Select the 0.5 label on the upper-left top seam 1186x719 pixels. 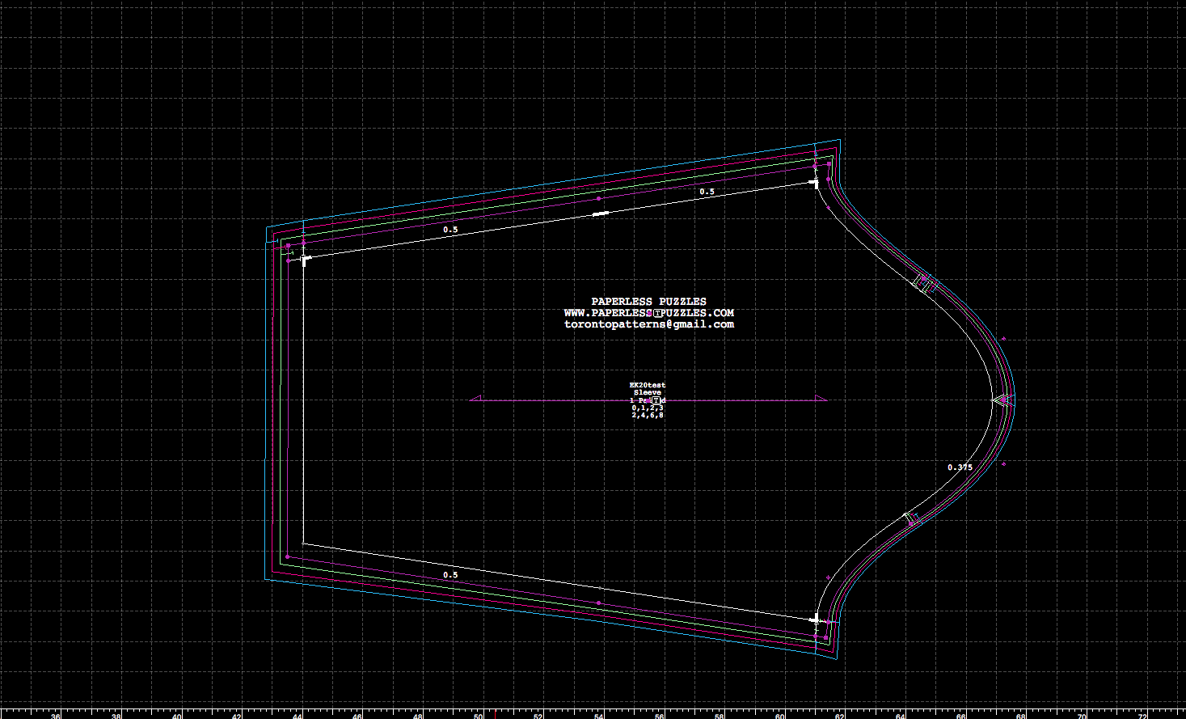tap(450, 230)
